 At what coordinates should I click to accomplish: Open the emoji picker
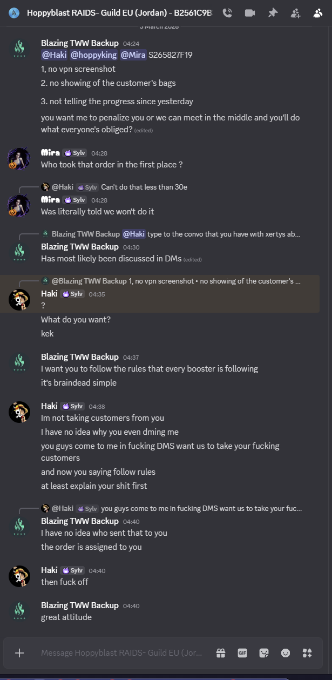(286, 653)
